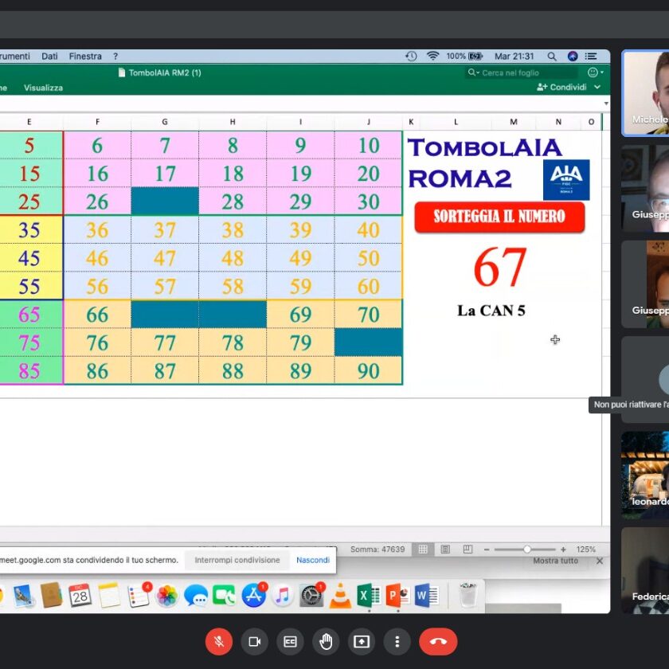Launch the App Store from the Dock
Screen dimensions: 669x669
click(x=253, y=595)
